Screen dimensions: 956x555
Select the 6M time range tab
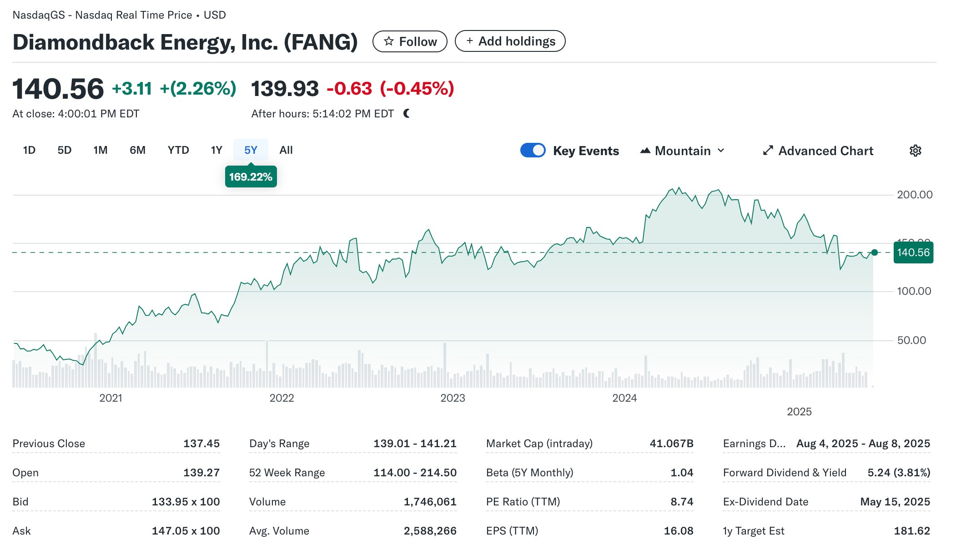click(137, 150)
